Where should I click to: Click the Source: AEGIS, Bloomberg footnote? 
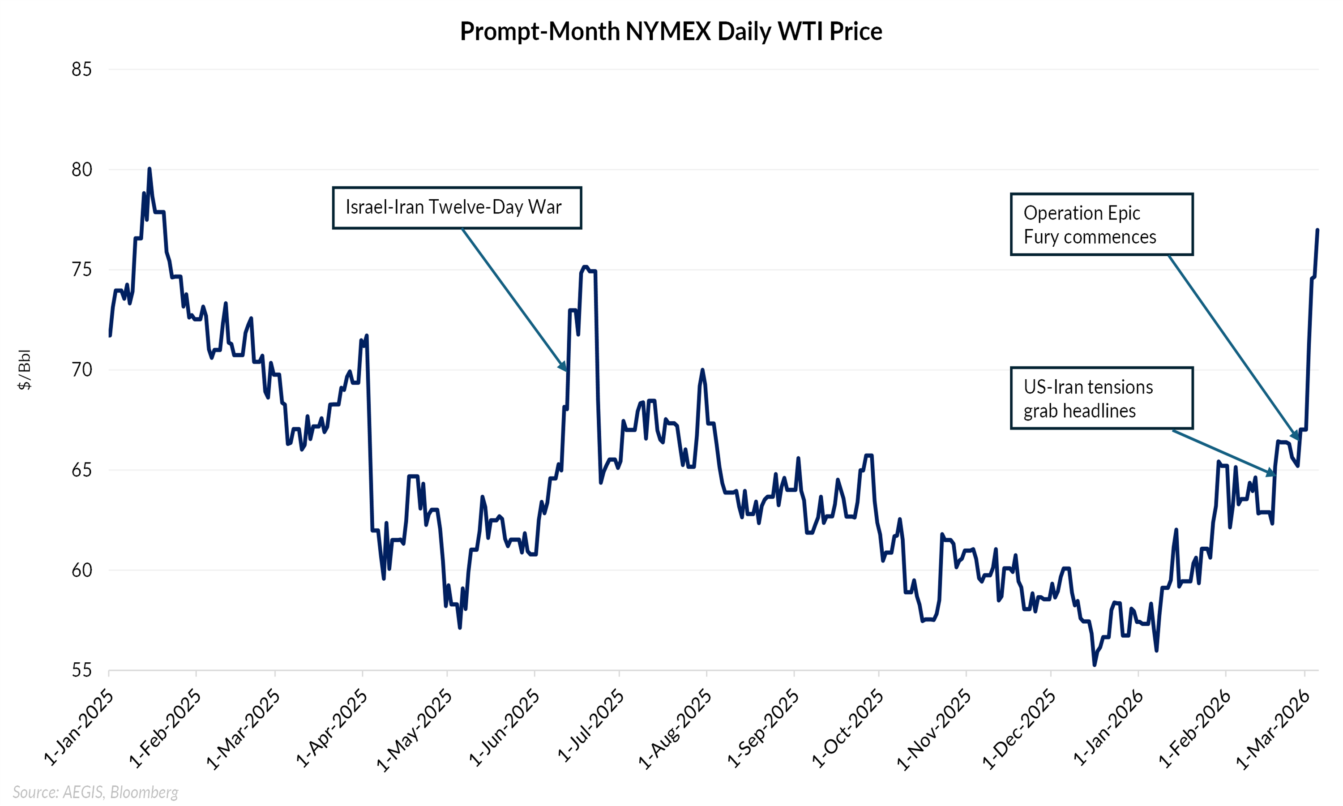95,792
